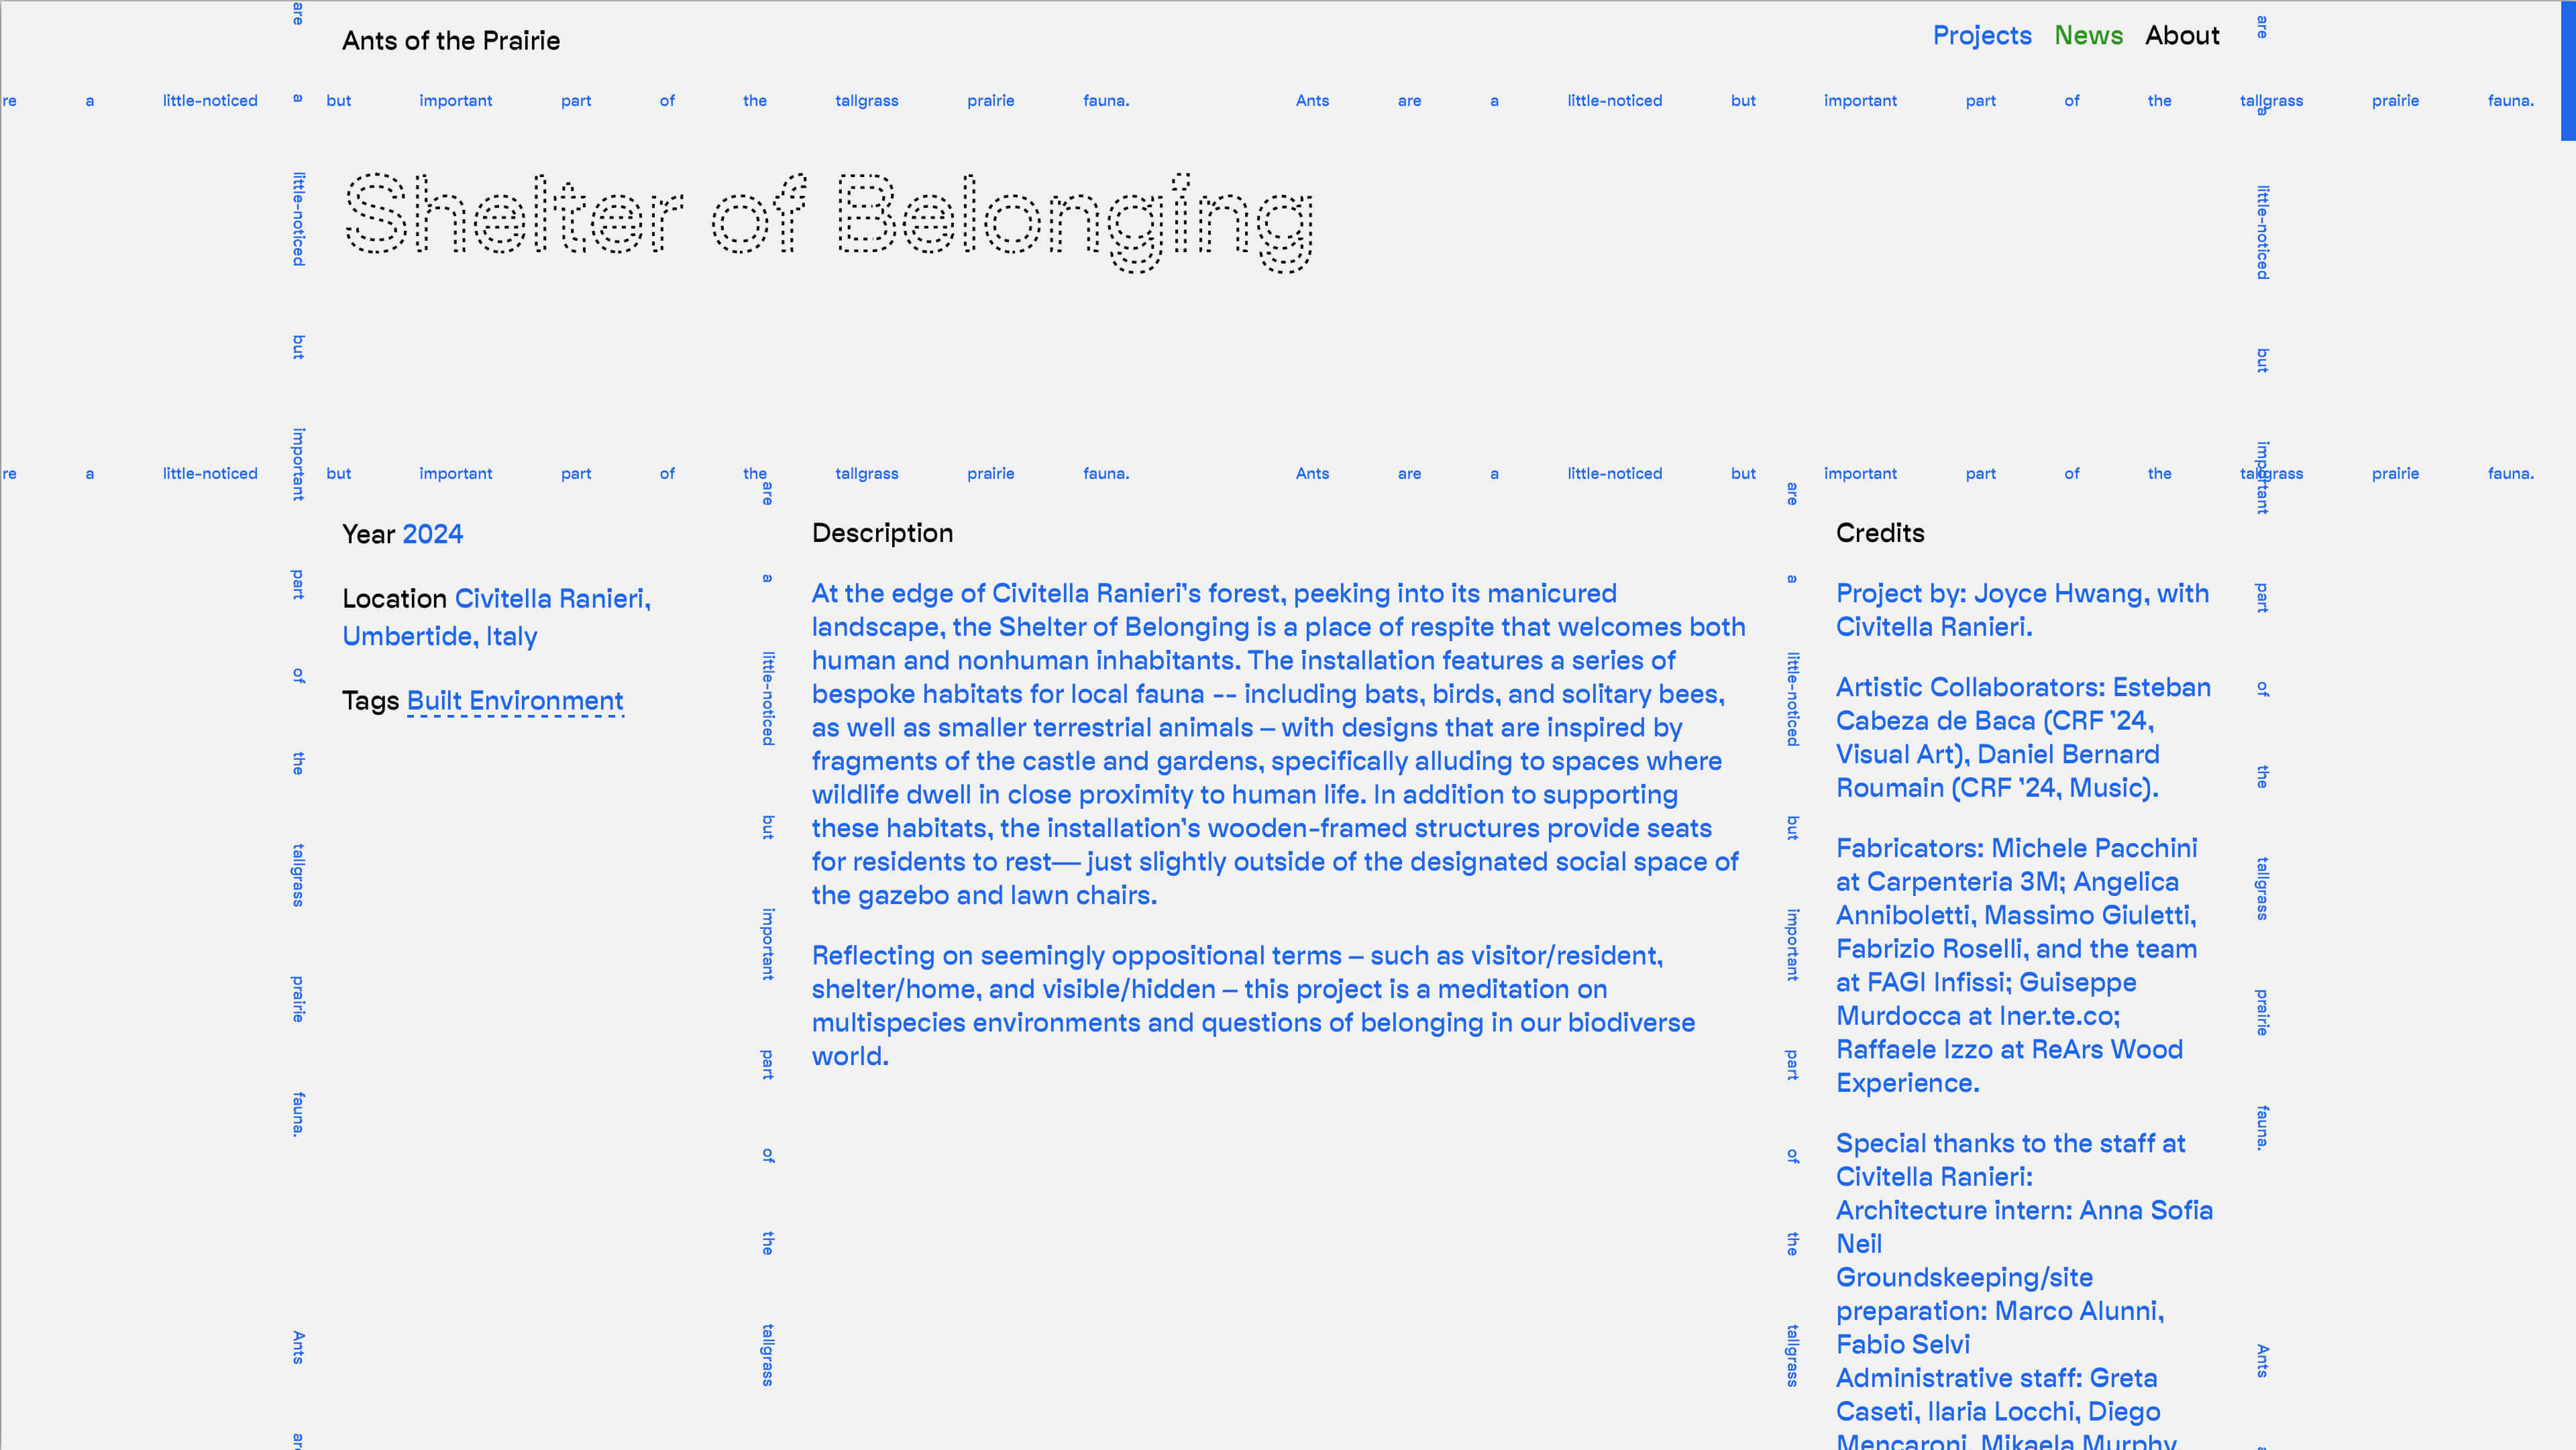This screenshot has width=2576, height=1450.
Task: Click the paragraph beginning "Reflecting on seemingly"
Action: [1252, 1005]
